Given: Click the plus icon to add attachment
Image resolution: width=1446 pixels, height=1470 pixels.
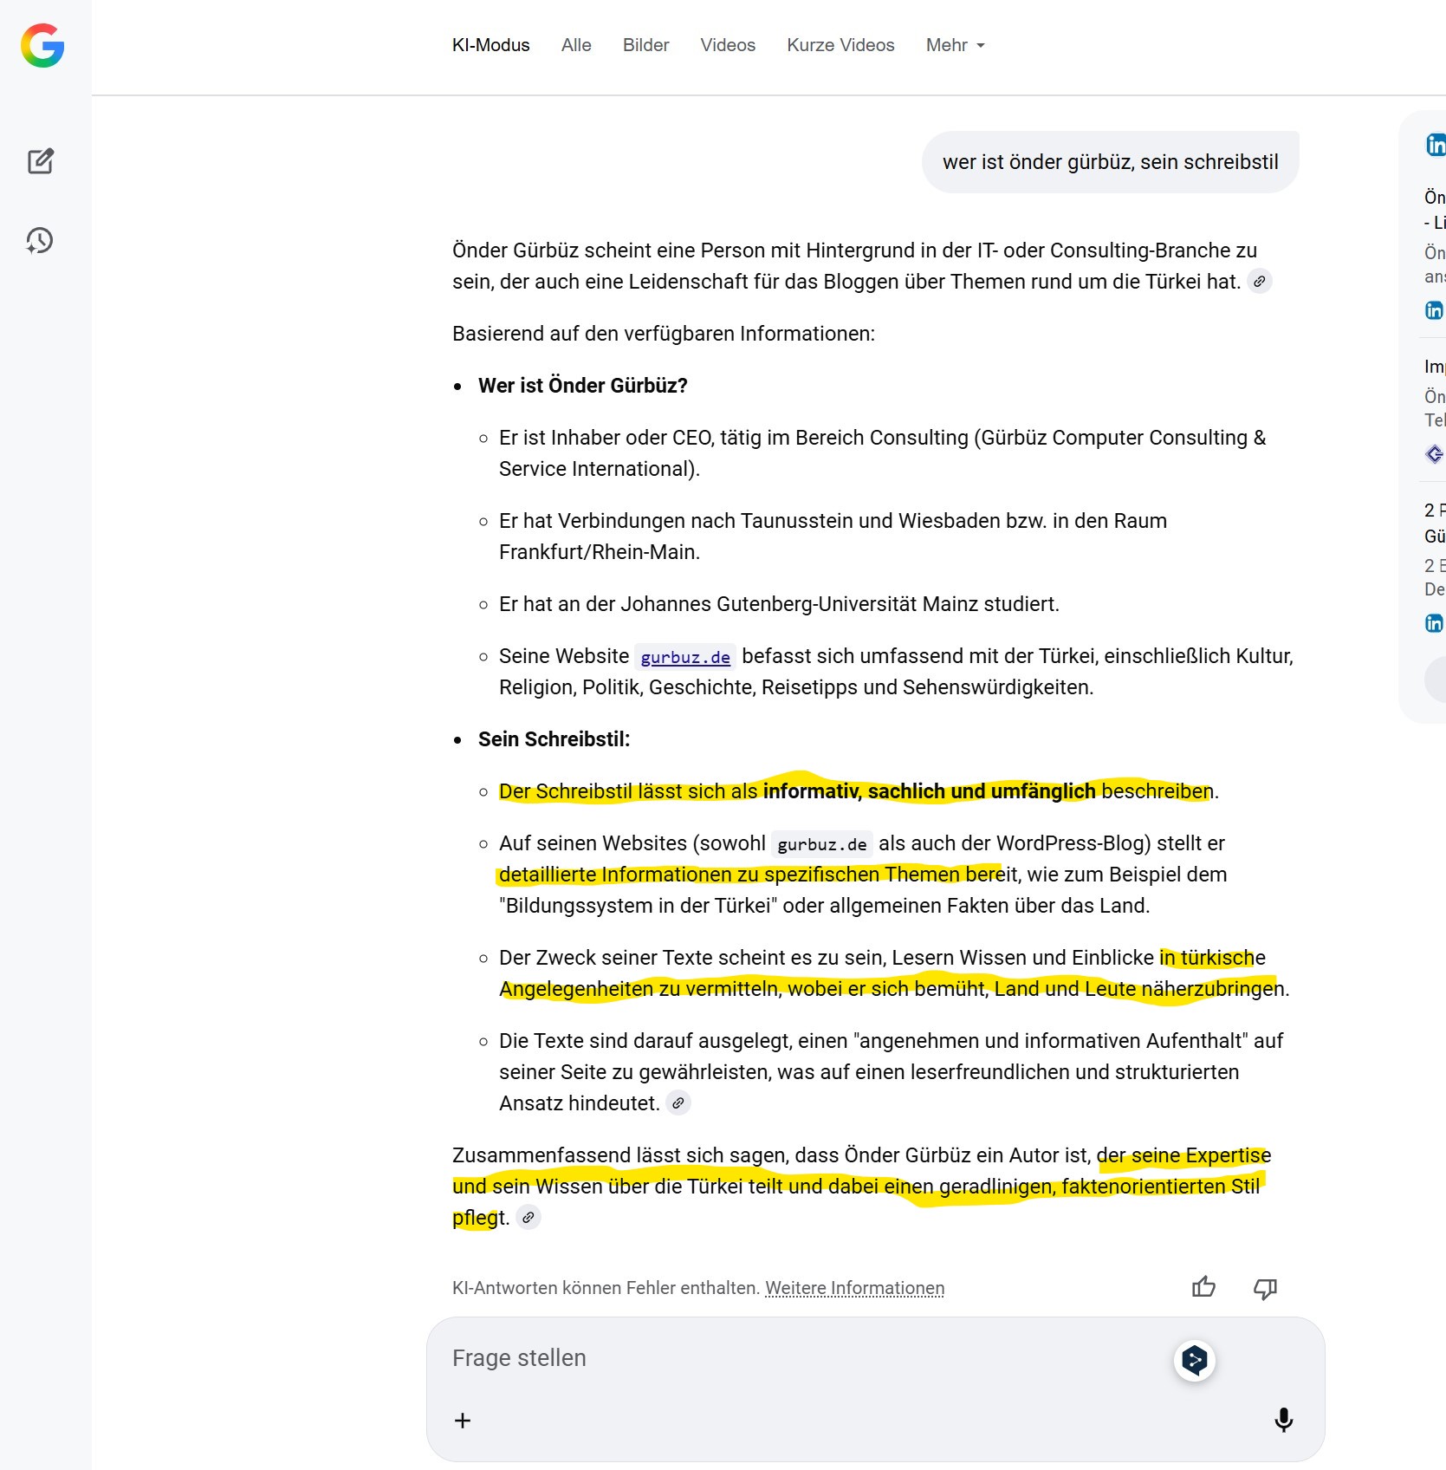Looking at the screenshot, I should coord(463,1420).
